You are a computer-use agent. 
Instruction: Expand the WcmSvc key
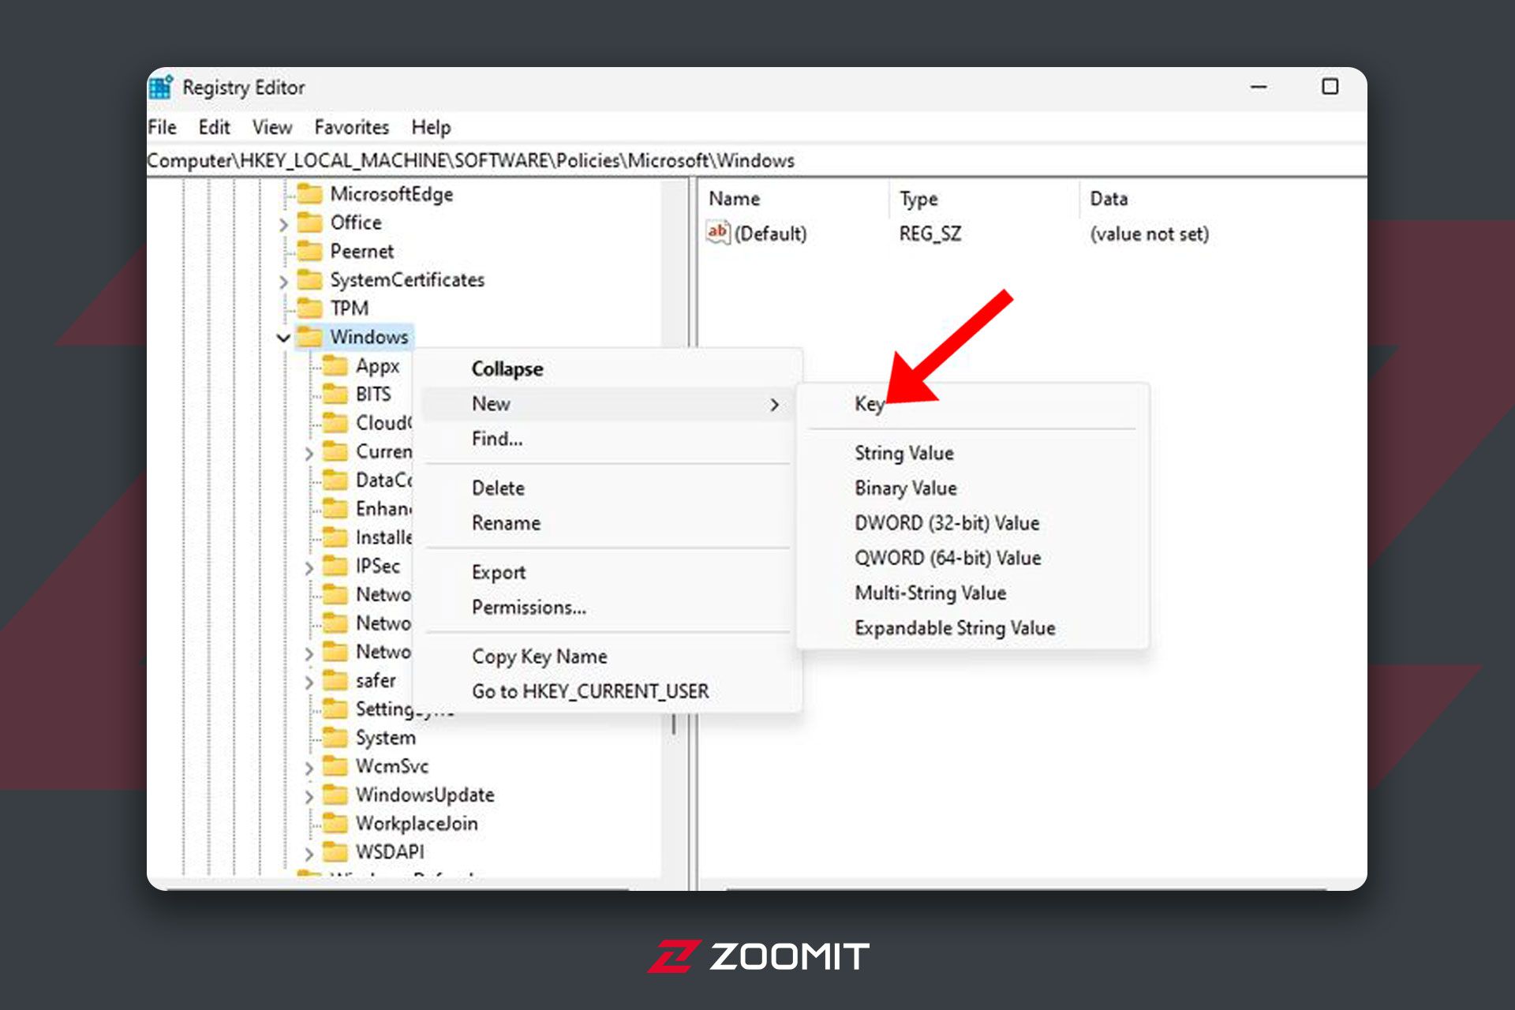(309, 769)
